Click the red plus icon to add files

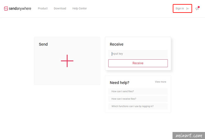67,61
